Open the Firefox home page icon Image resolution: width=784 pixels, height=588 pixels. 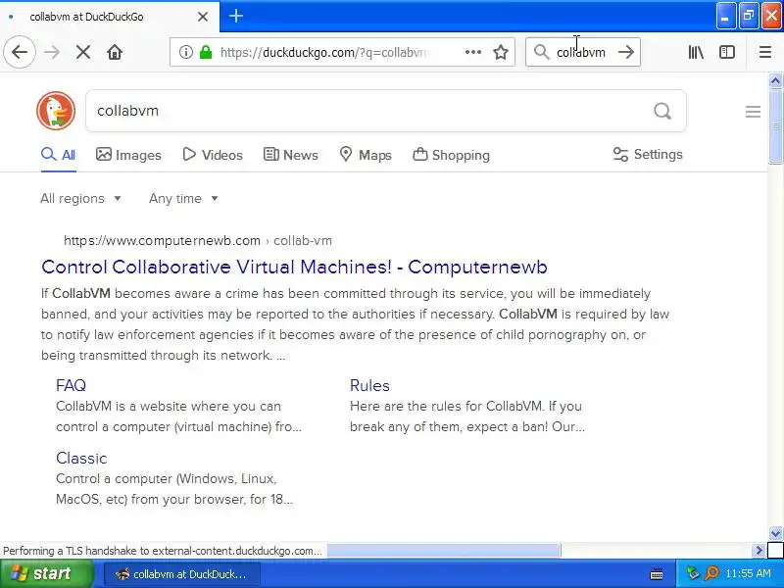pos(115,52)
